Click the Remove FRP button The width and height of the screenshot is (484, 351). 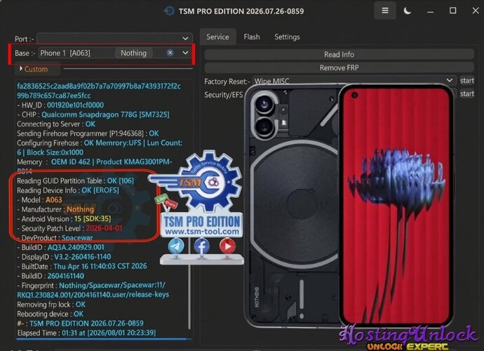pyautogui.click(x=340, y=67)
